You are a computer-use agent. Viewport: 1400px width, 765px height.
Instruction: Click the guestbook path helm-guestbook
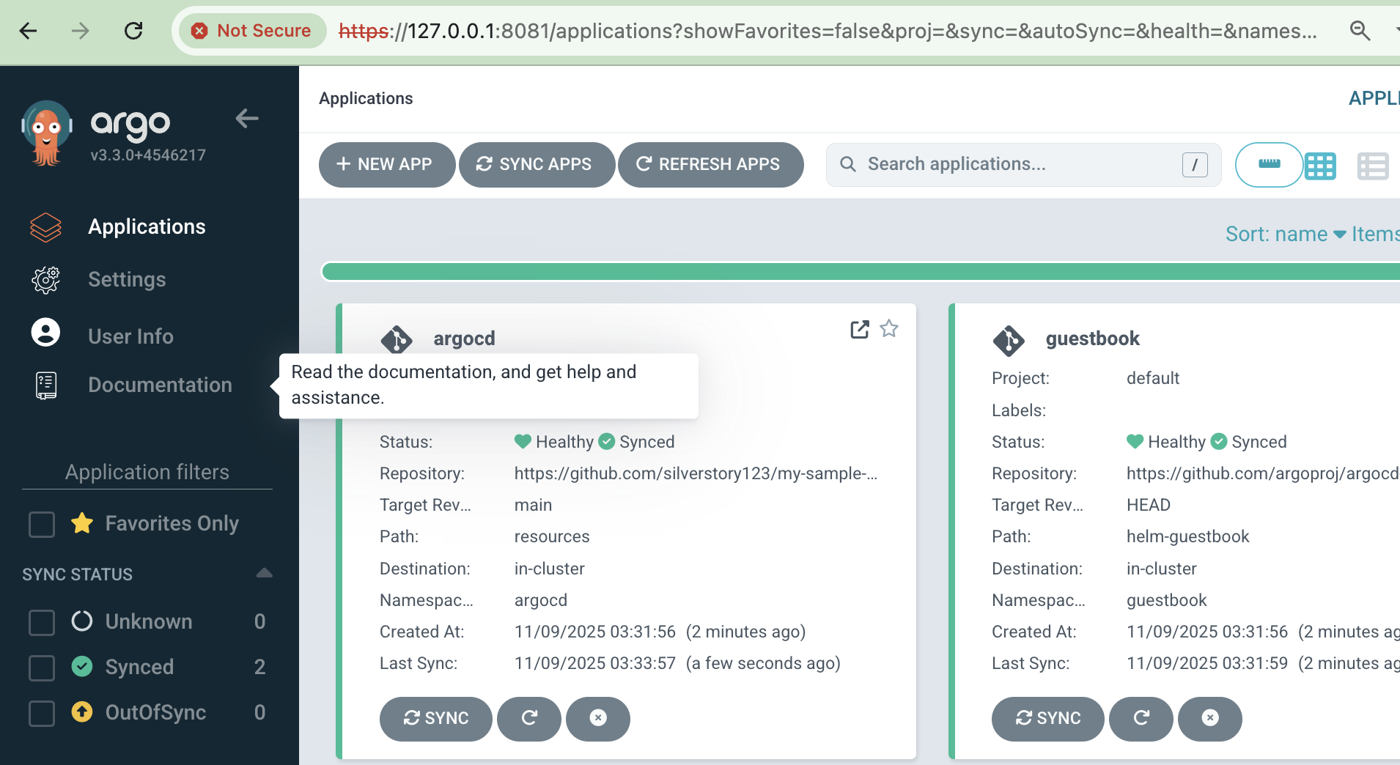1187,536
